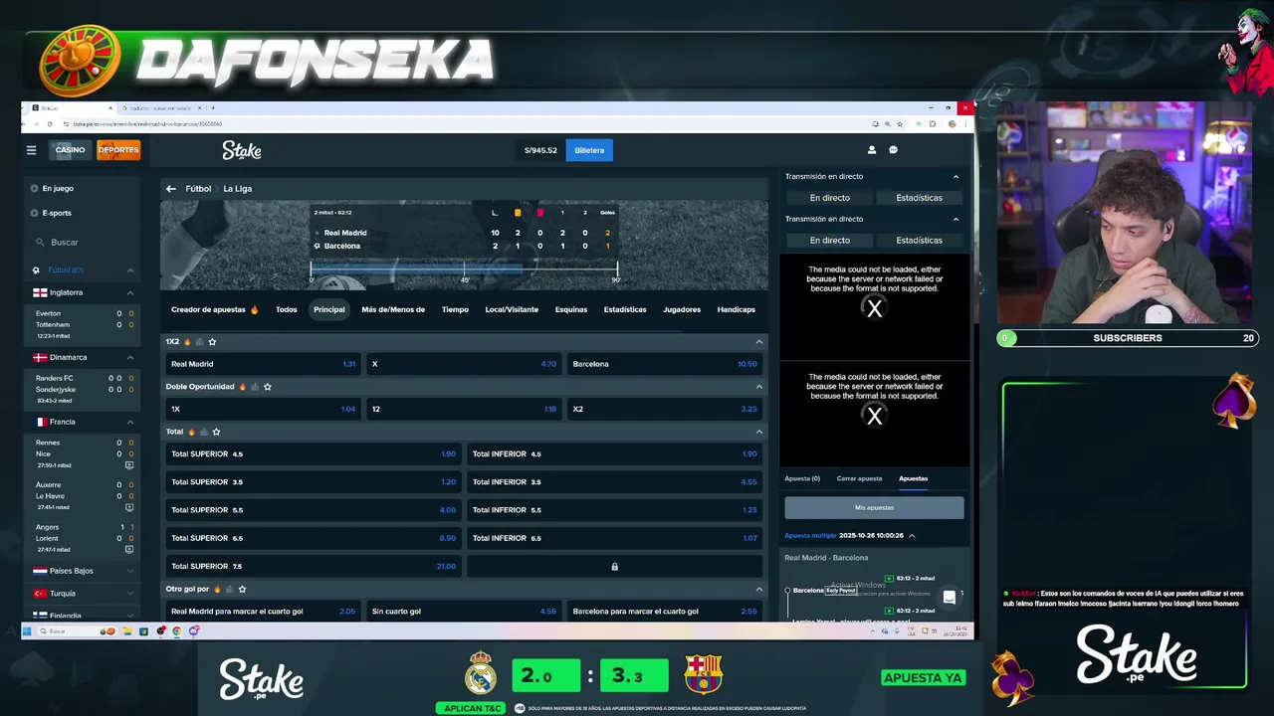
Task: Open the Esquinas tab
Action: pyautogui.click(x=571, y=309)
